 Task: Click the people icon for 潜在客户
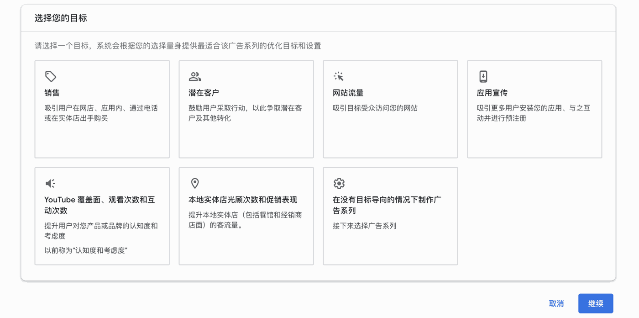pyautogui.click(x=195, y=76)
